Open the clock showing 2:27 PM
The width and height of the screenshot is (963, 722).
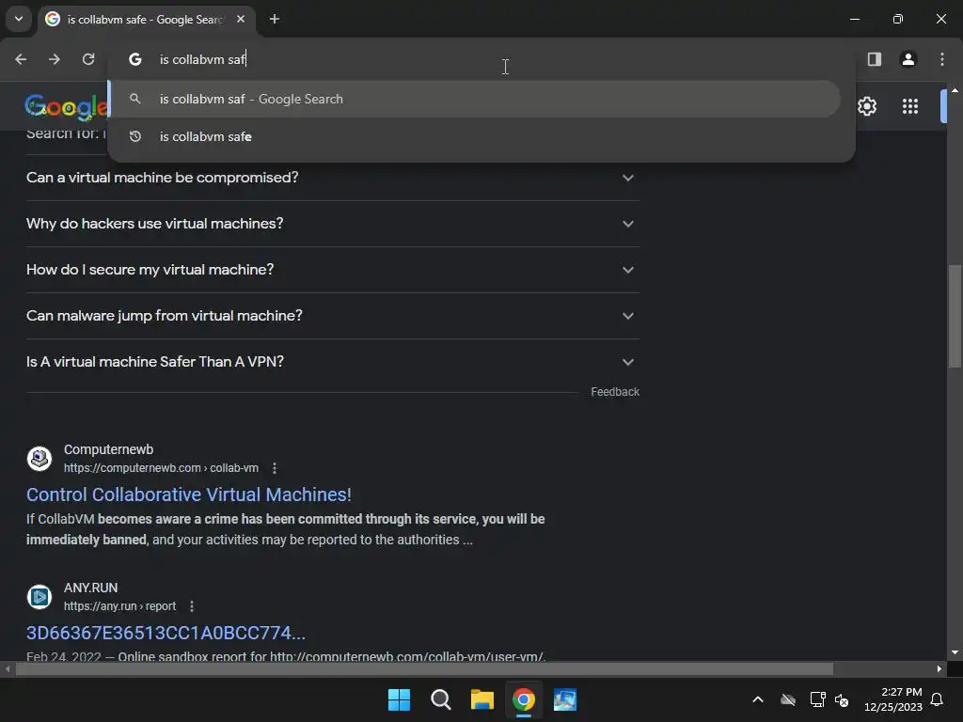pos(893,699)
